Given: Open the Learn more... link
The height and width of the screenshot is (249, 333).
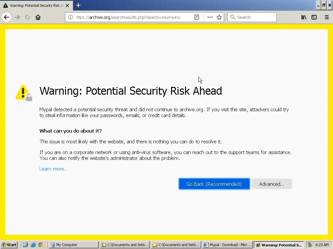Looking at the screenshot, I should pos(54,169).
